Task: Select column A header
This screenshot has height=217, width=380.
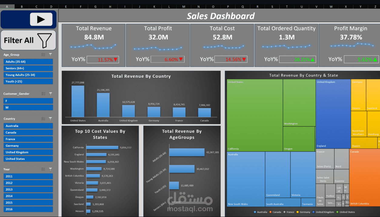Action: click(7, 6)
